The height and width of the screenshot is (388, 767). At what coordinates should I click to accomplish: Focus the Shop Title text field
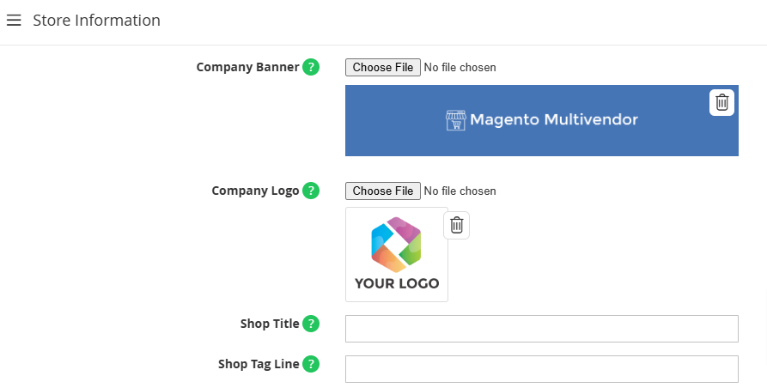coord(541,329)
